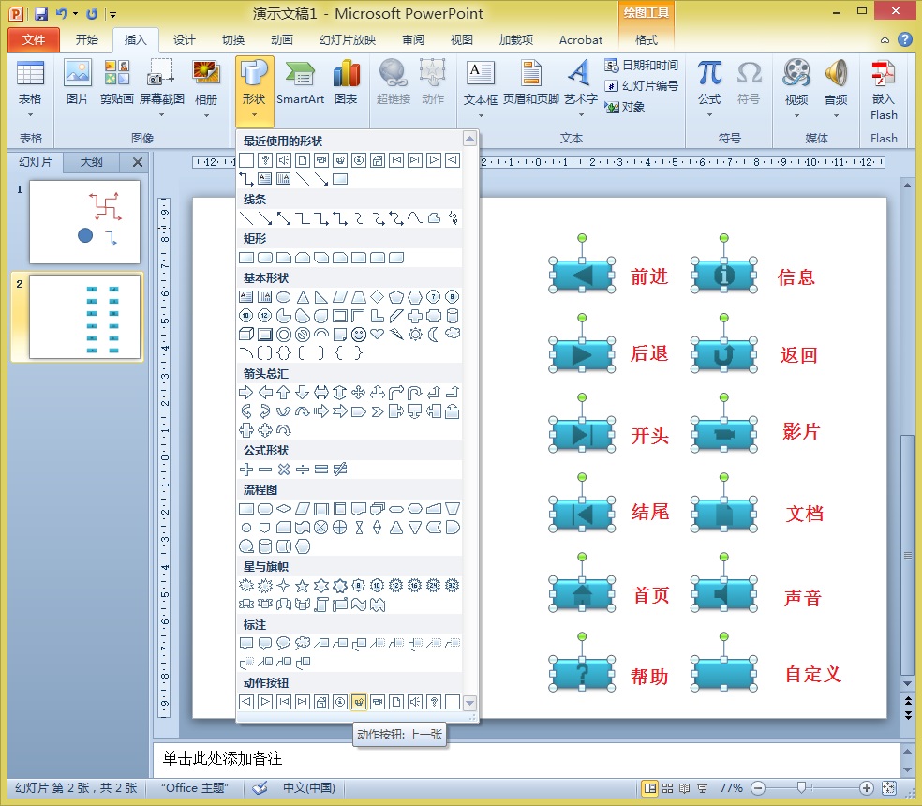Open the 视频 video dropdown
Viewport: 922px width, 806px height.
click(x=796, y=88)
